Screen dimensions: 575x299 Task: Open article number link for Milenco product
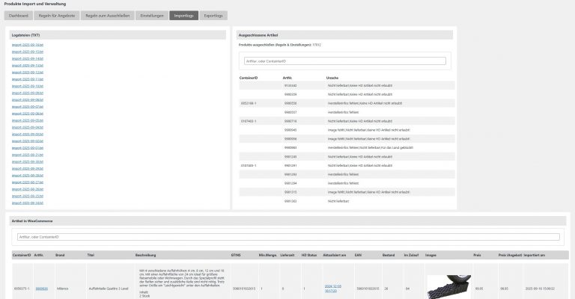pos(41,288)
